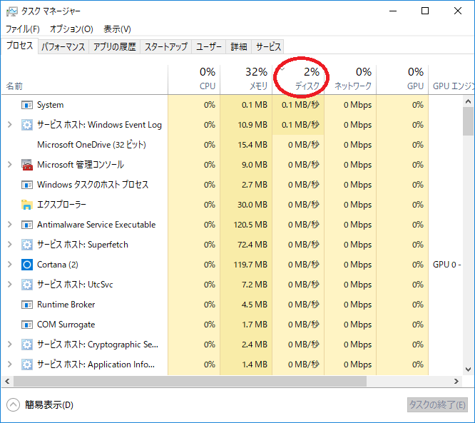Sort by the ディスク column header
The image size is (475, 423).
point(298,79)
